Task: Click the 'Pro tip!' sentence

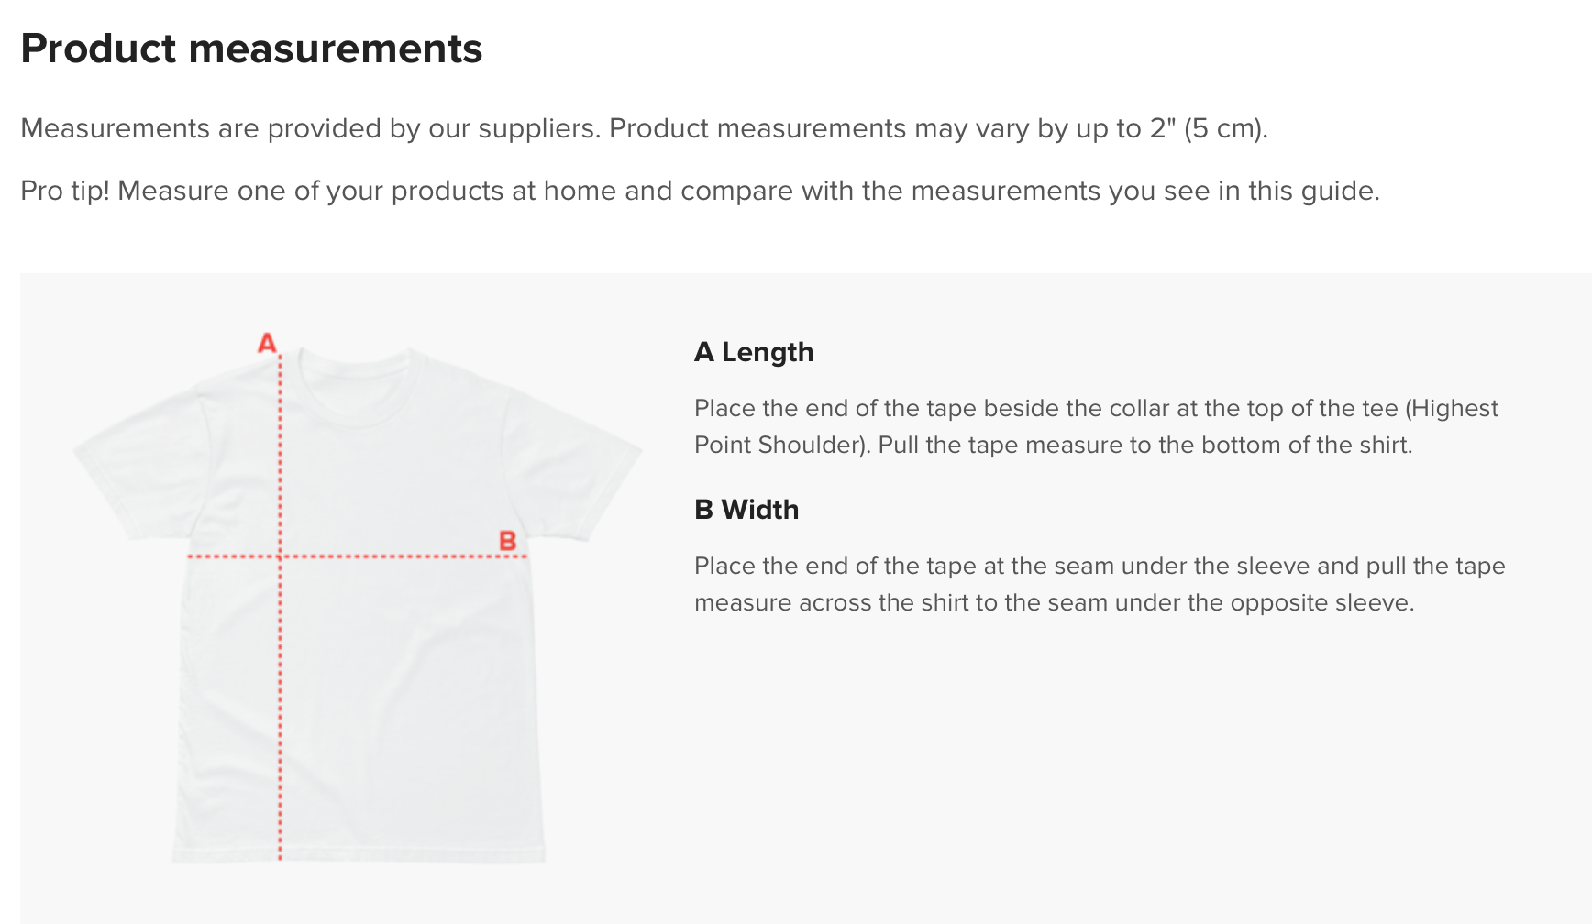Action: 700,191
